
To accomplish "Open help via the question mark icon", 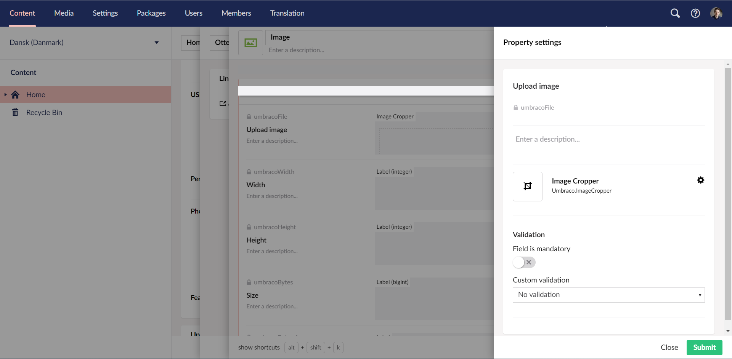I will [x=695, y=13].
